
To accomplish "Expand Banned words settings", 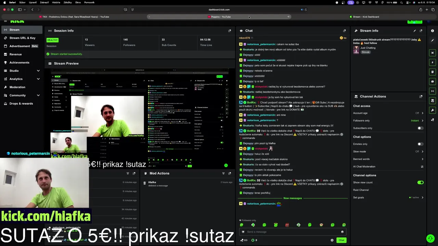I will (422, 159).
